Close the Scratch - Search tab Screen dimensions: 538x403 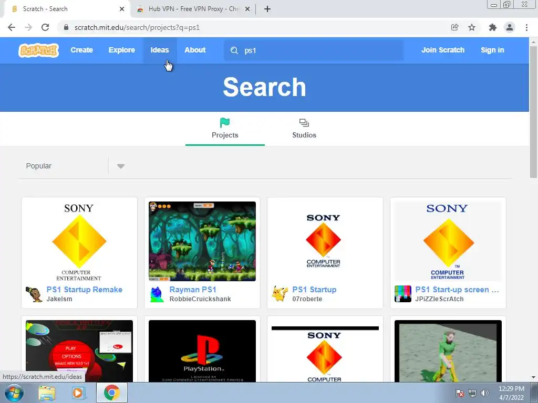(122, 9)
